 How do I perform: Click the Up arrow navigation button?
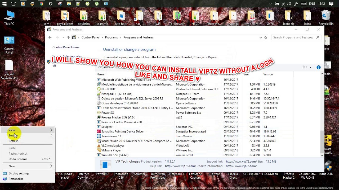tap(68, 37)
